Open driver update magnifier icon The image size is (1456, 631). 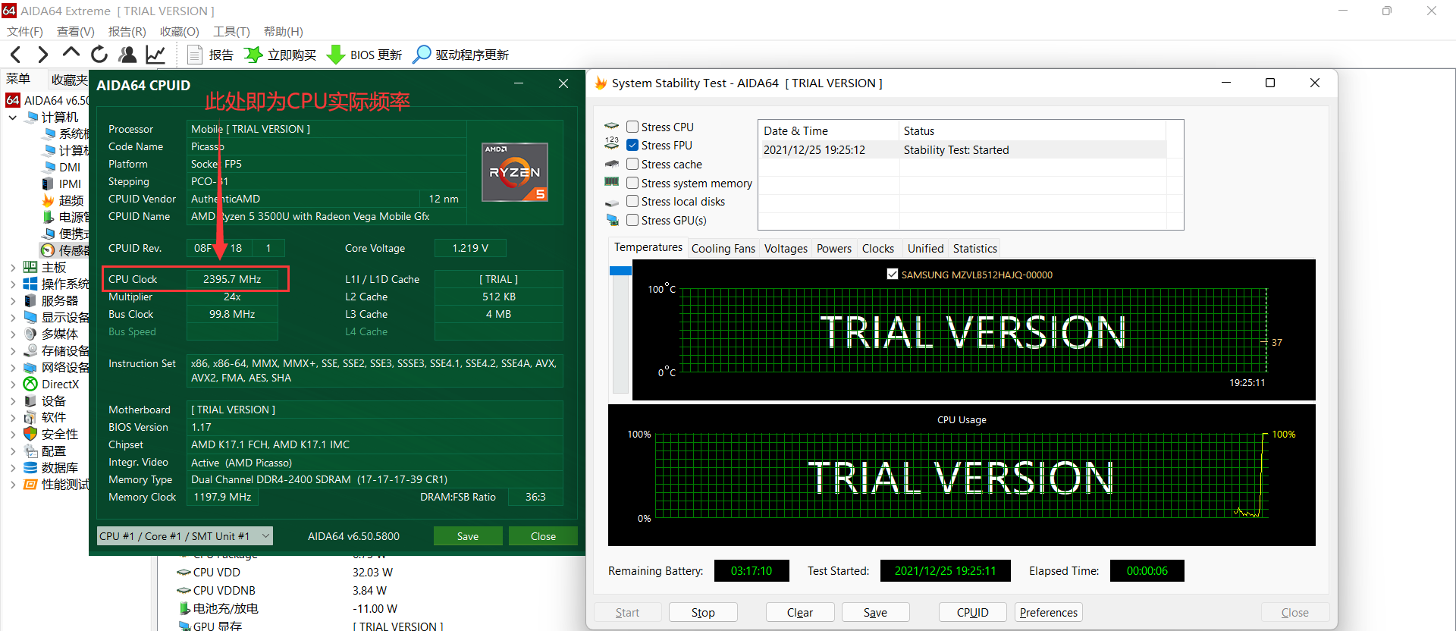(422, 55)
